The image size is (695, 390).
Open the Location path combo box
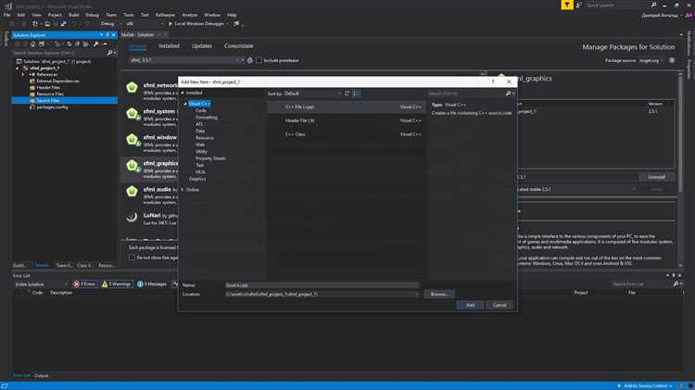[322, 295]
